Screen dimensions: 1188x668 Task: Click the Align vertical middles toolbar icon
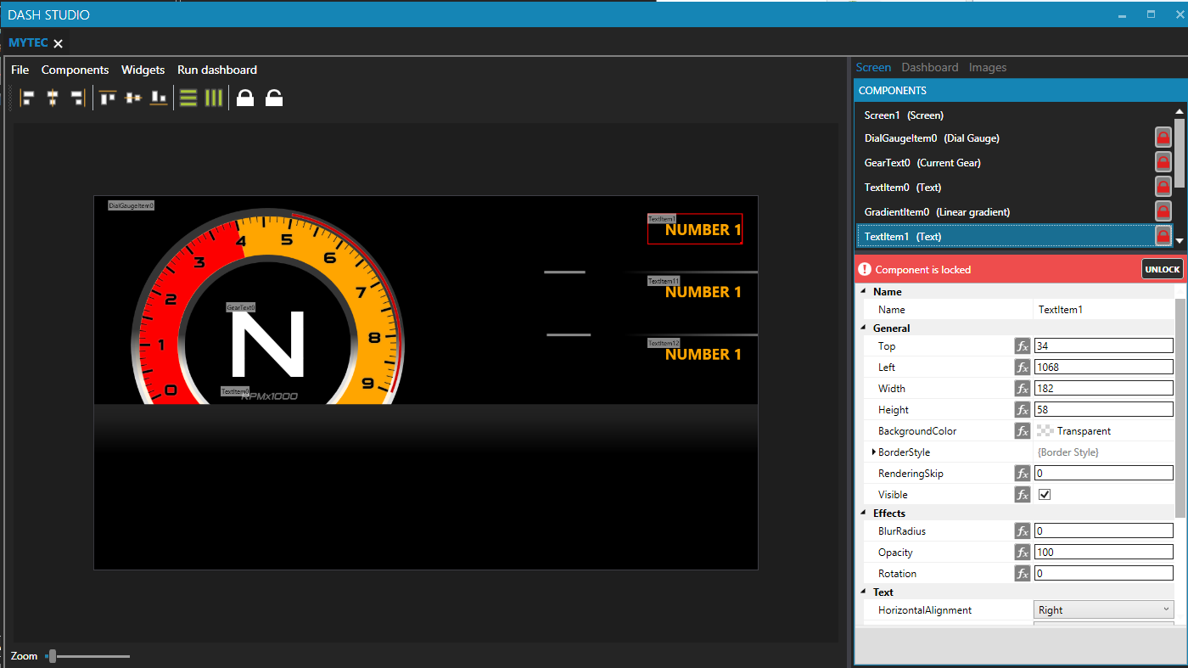133,98
